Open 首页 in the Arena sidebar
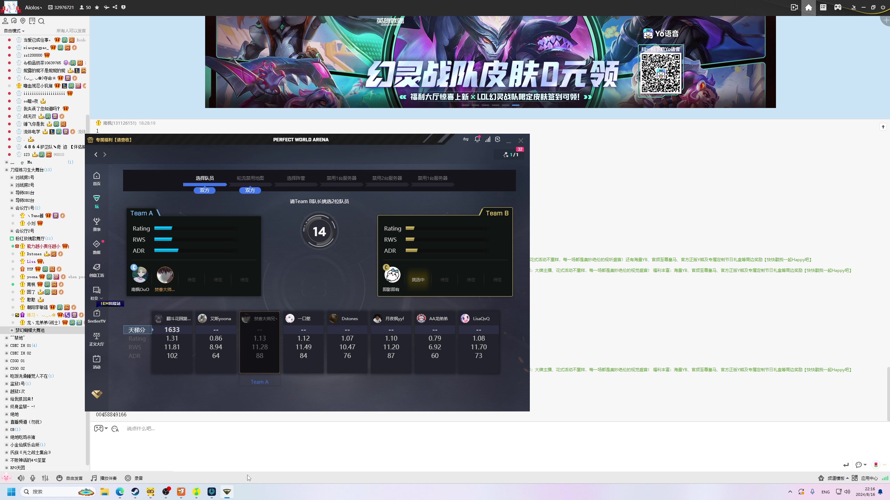Screen dimensions: 890x500 pos(97,179)
